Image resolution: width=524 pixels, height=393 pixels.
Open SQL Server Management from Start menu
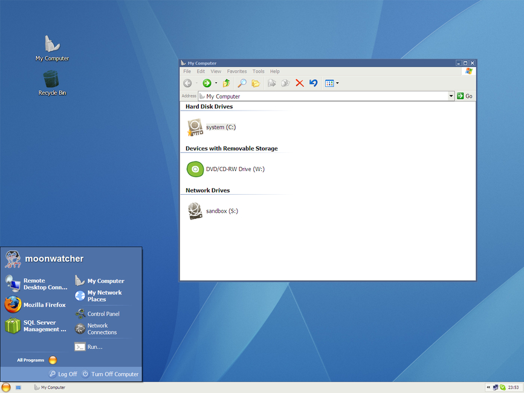(x=36, y=326)
